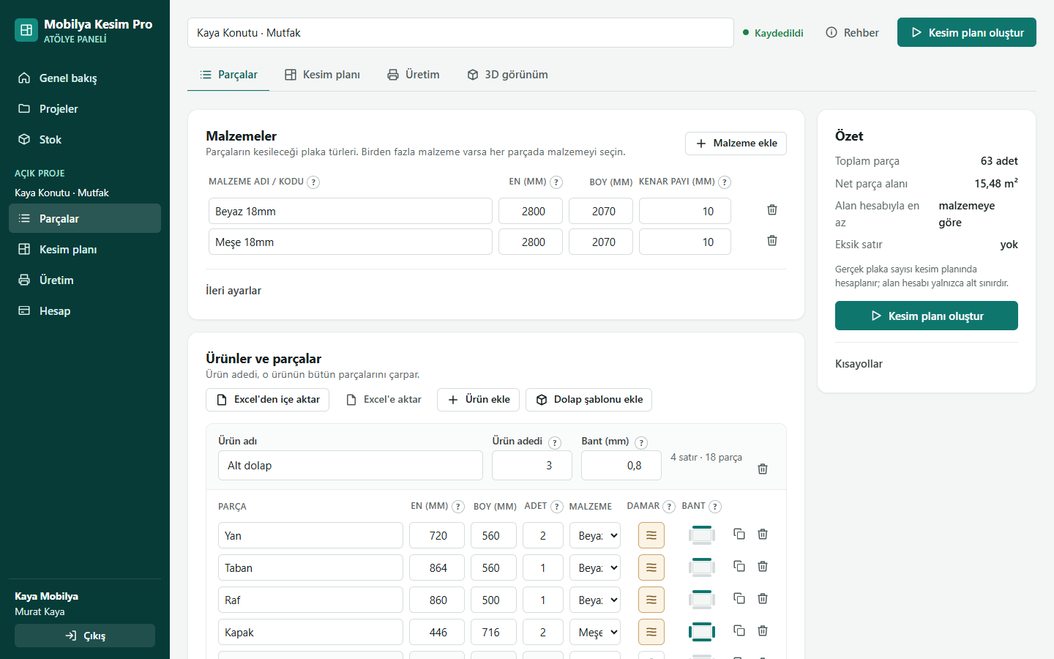Delete the Raf part row
Image resolution: width=1054 pixels, height=659 pixels.
pos(763,599)
